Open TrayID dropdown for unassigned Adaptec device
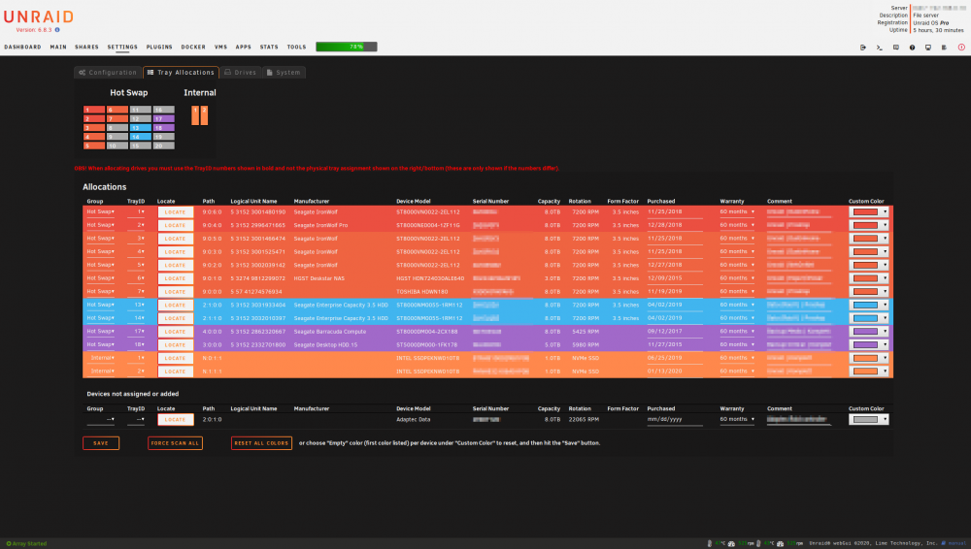This screenshot has width=971, height=549. tap(136, 420)
